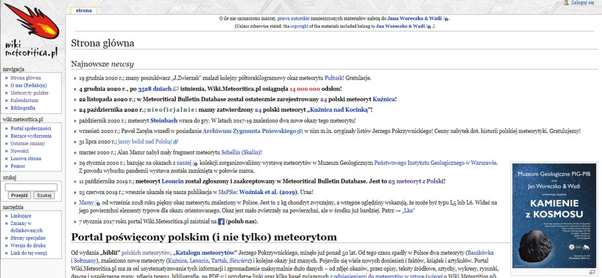Open Linkujące tool link
The height and width of the screenshot is (278, 602).
click(x=21, y=216)
